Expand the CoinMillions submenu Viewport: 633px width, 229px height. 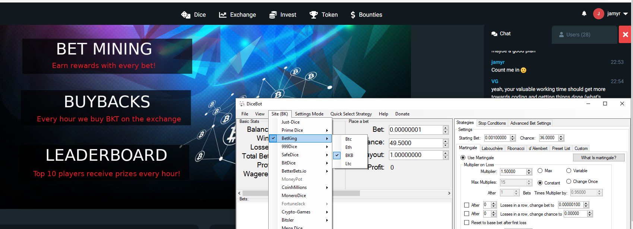coord(300,187)
